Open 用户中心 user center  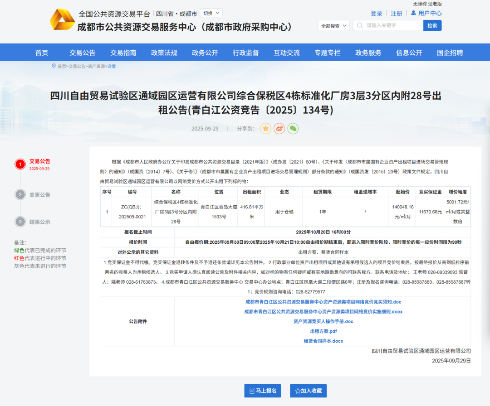click(426, 14)
